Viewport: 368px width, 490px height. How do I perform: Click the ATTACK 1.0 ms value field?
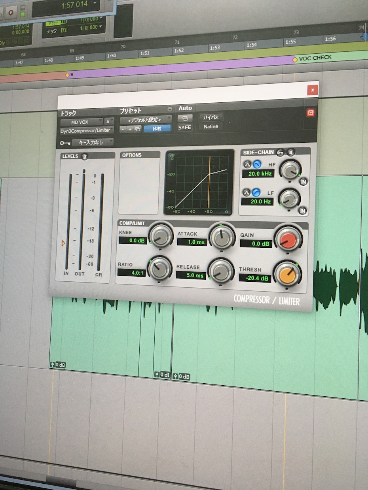[192, 241]
